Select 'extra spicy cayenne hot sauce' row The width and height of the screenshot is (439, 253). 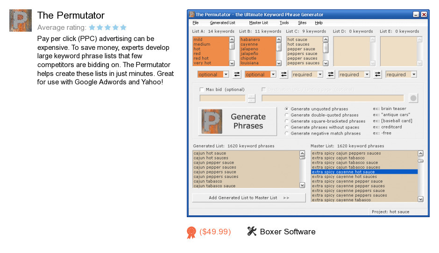tap(364, 172)
